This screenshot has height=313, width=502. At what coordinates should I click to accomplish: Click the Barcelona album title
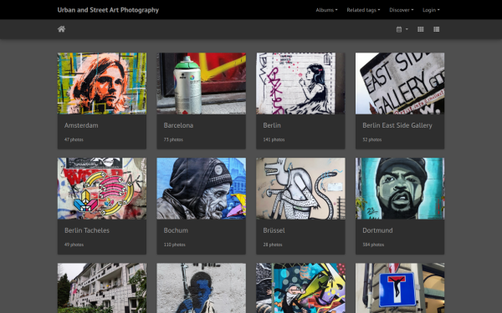click(178, 125)
